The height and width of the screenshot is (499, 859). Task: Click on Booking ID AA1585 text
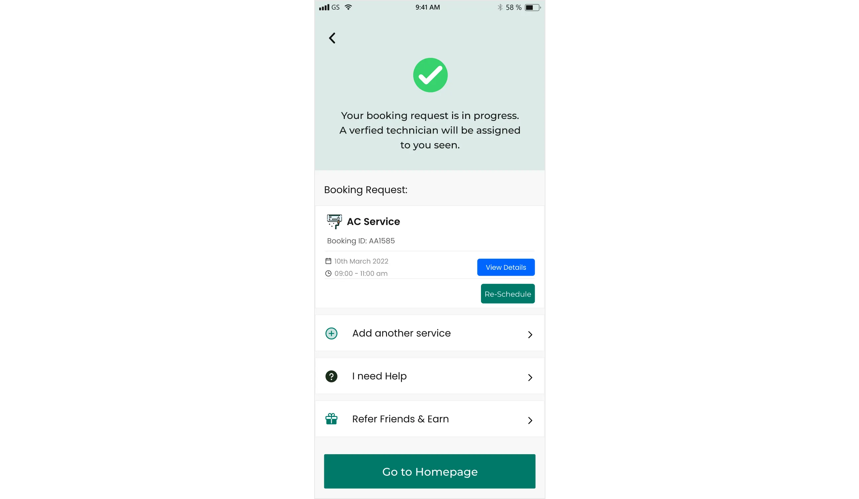click(x=361, y=241)
